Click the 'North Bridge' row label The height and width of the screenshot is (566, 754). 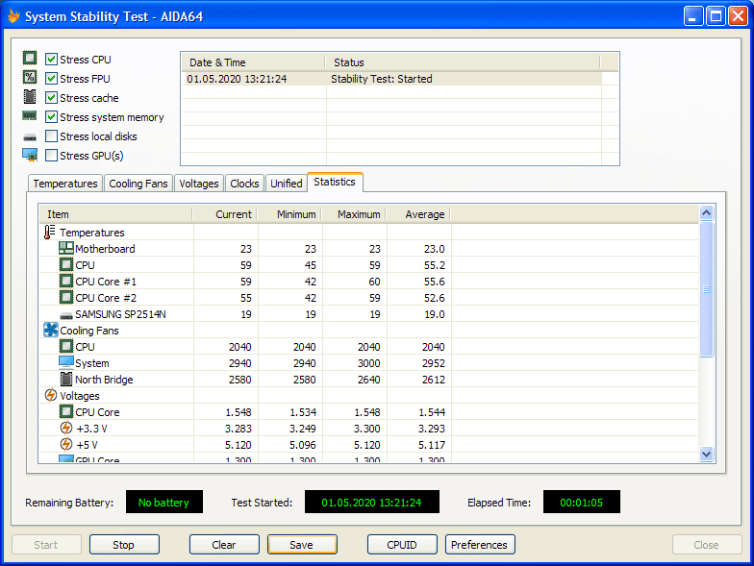tap(104, 380)
